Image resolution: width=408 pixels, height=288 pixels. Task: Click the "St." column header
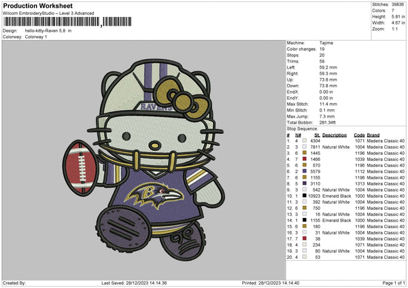pos(317,135)
